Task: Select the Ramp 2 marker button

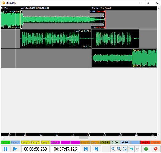Action: coord(35,142)
